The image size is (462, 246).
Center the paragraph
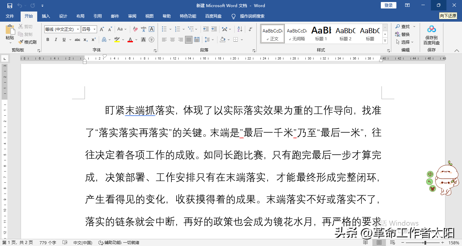[172, 40]
